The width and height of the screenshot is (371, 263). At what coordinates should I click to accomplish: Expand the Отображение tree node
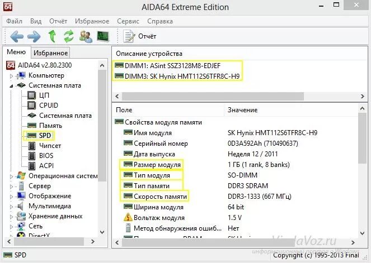[11, 197]
